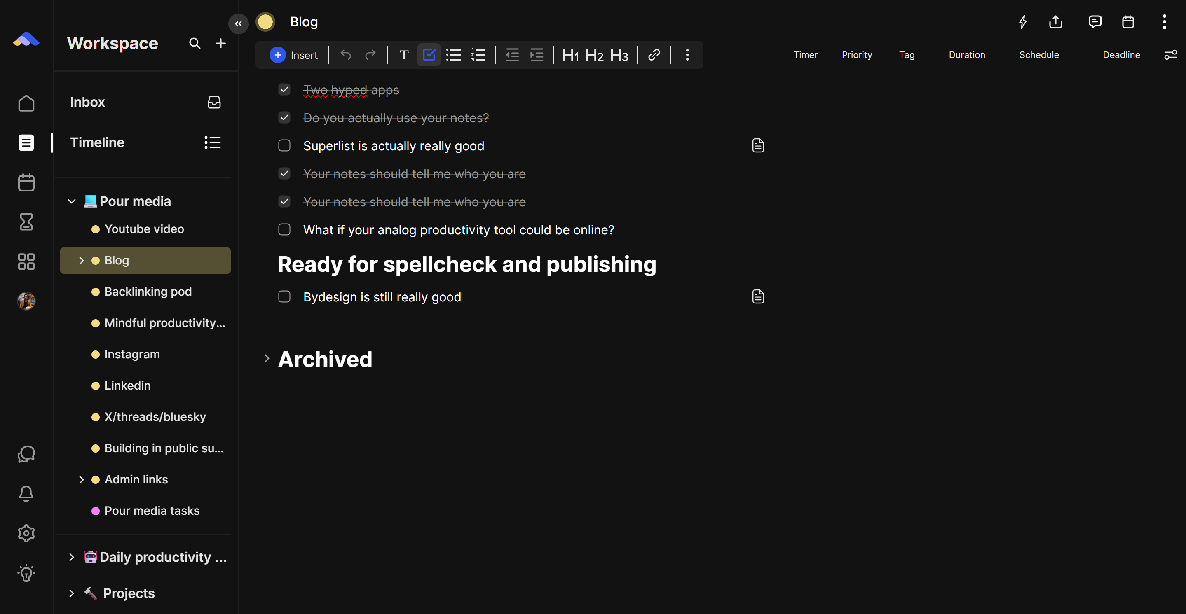Click the Deadline column header

1121,55
